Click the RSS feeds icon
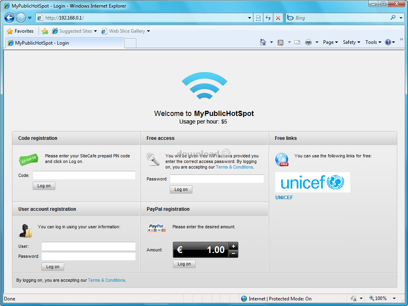This screenshot has height=306, width=408. pos(280,42)
